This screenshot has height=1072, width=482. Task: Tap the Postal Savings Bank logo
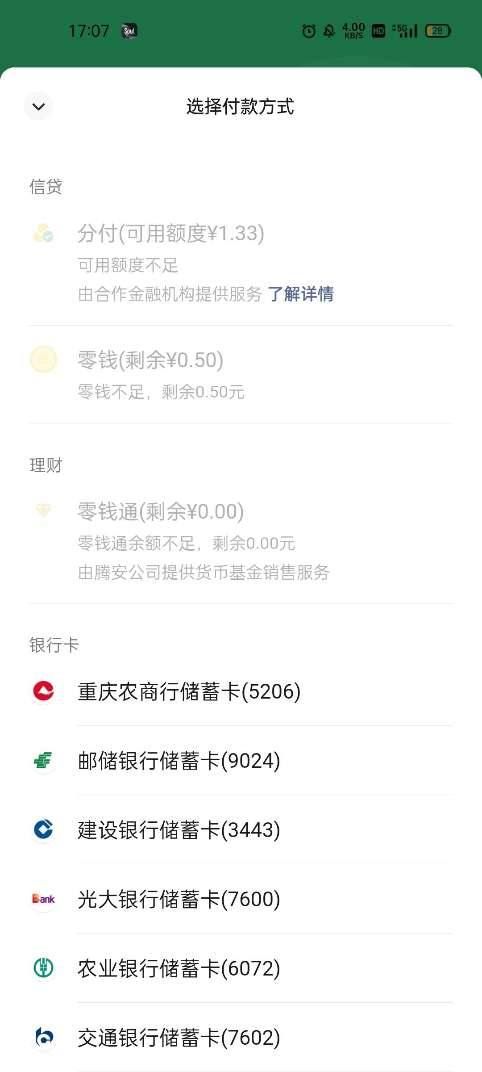pyautogui.click(x=43, y=760)
